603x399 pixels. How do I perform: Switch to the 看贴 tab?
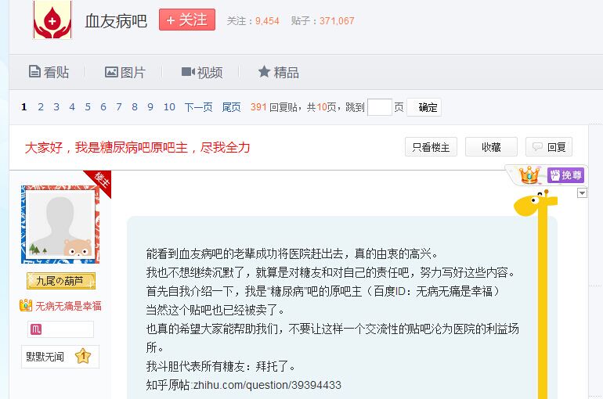[x=49, y=72]
